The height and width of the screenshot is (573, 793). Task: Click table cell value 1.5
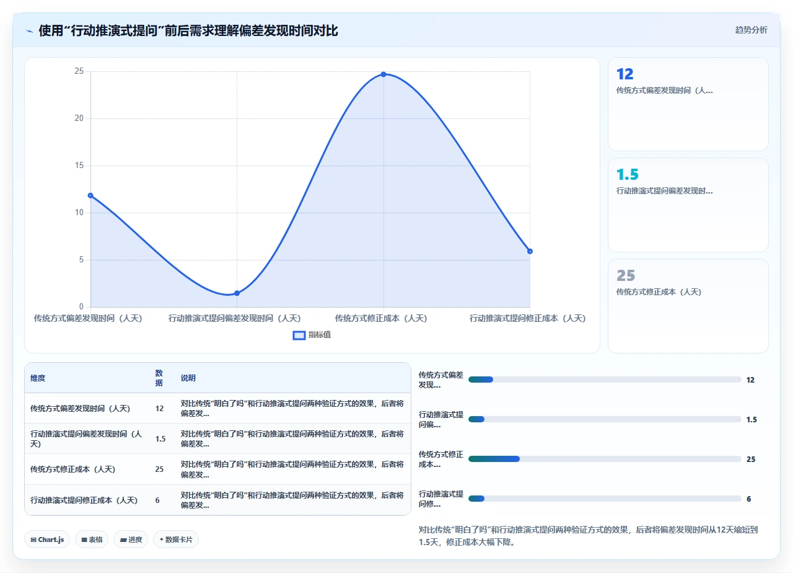pyautogui.click(x=160, y=439)
